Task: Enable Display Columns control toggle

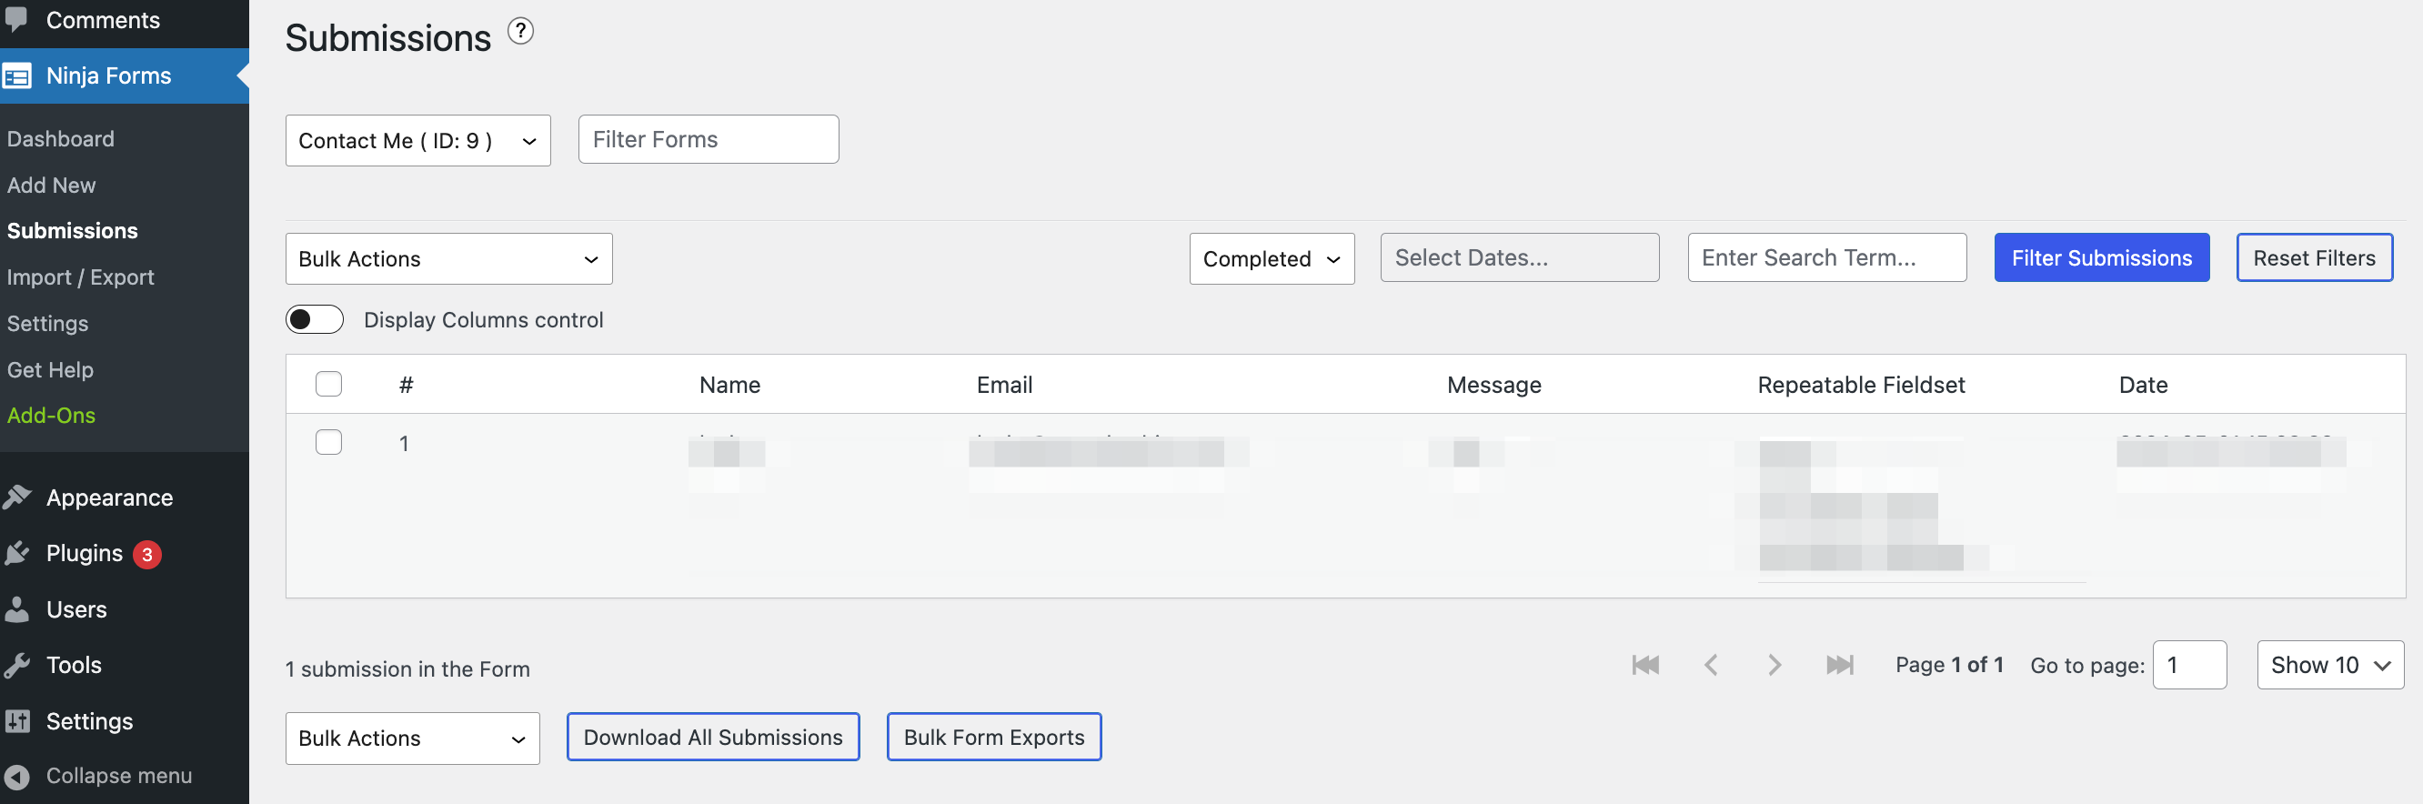Action: click(314, 320)
